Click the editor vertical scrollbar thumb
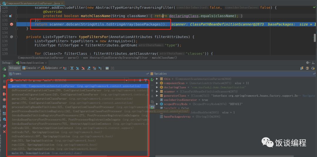The height and width of the screenshot is (157, 317). coord(315,37)
